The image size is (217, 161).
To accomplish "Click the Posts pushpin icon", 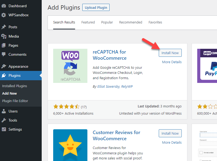I will click(x=4, y=27).
